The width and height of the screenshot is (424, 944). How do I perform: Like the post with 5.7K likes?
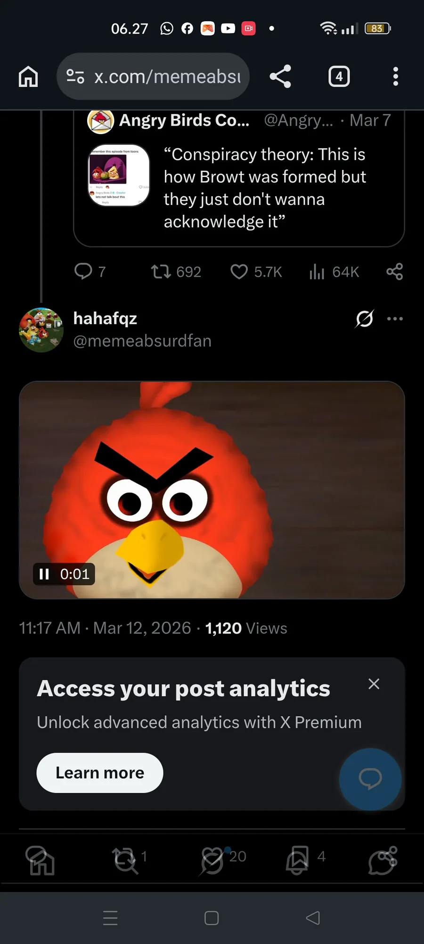tap(239, 271)
